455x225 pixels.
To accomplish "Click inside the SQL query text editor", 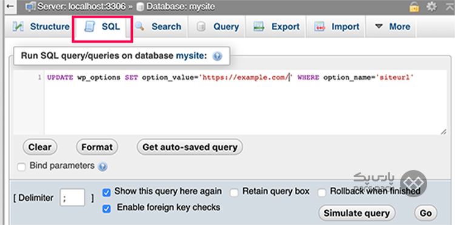I will pos(245,102).
